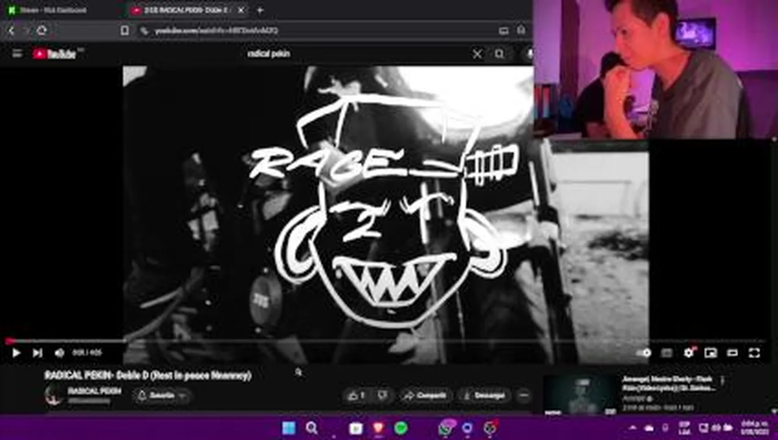Image resolution: width=778 pixels, height=440 pixels.
Task: Switch to miniplayer mode
Action: tap(710, 353)
